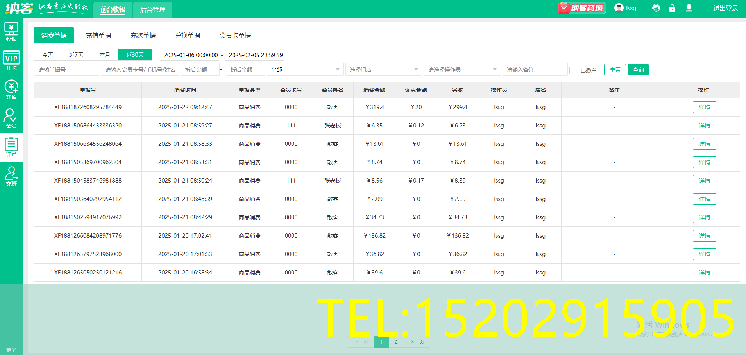
Task: Expand the 全部 type dropdown
Action: point(305,70)
